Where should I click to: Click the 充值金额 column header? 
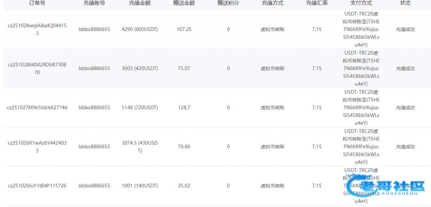[140, 3]
